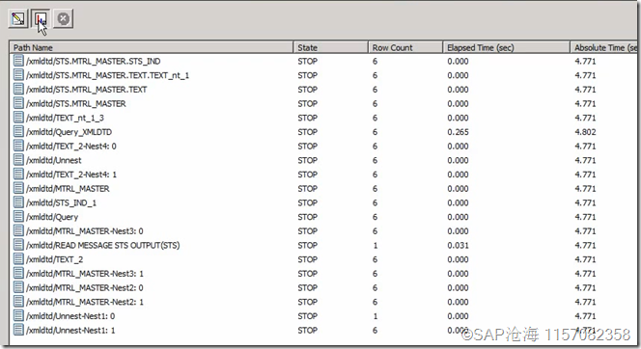Click elapsed time value 0.031

[x=458, y=245]
